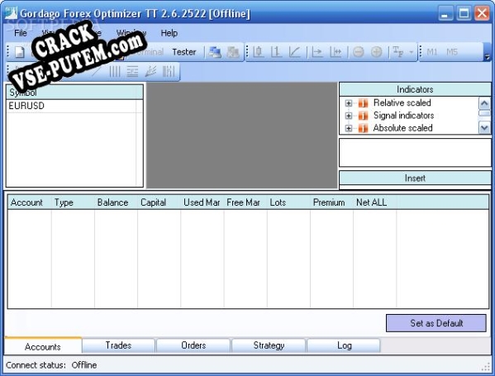
Task: Switch to the Log tab
Action: (x=344, y=345)
